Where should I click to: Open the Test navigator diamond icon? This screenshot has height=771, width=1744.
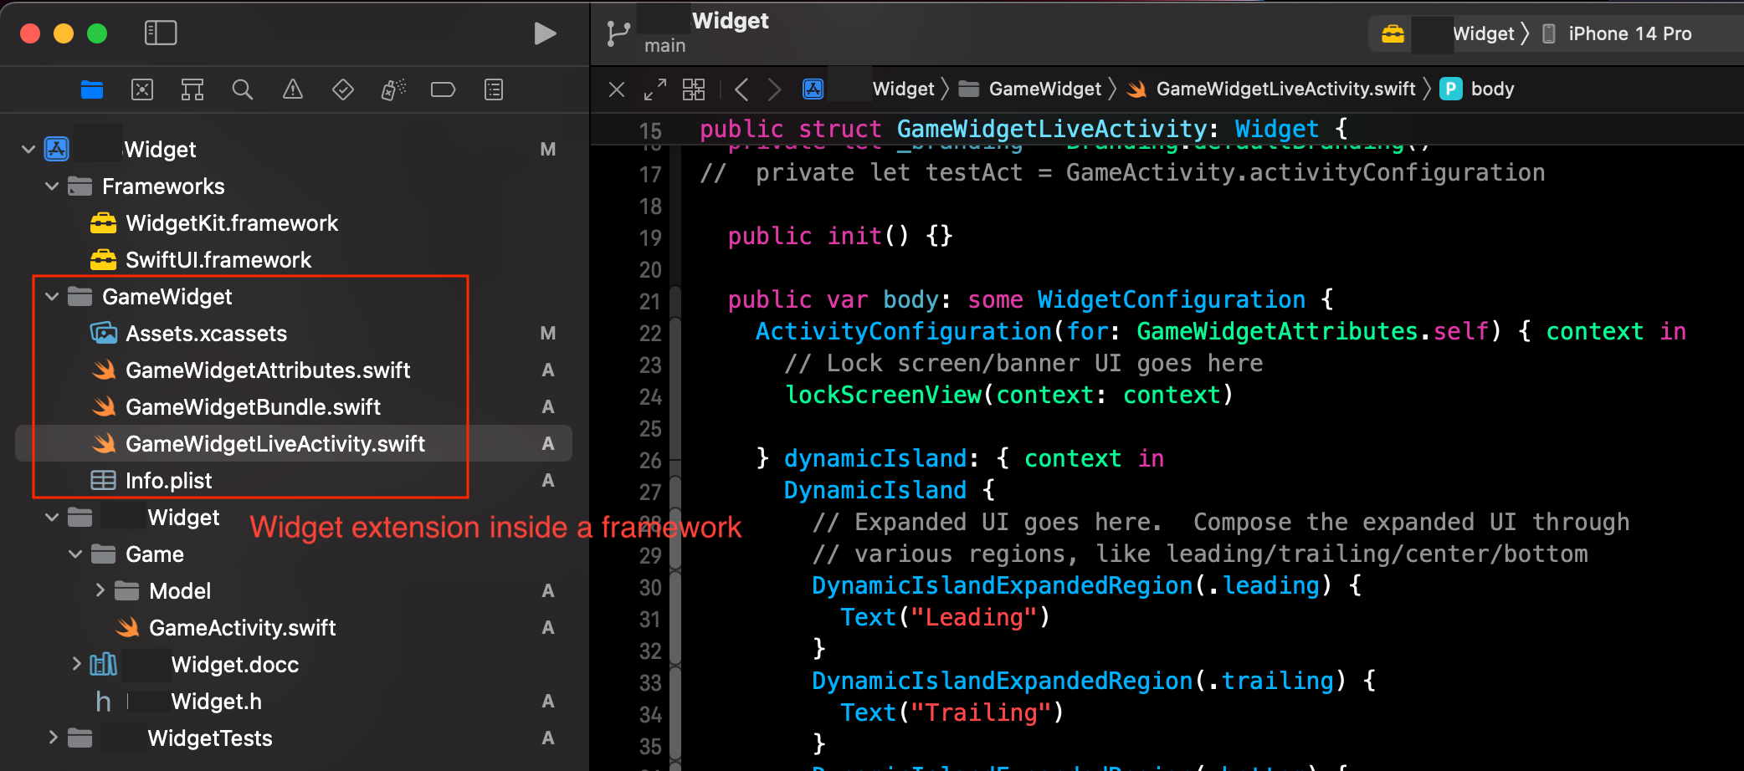pos(343,89)
